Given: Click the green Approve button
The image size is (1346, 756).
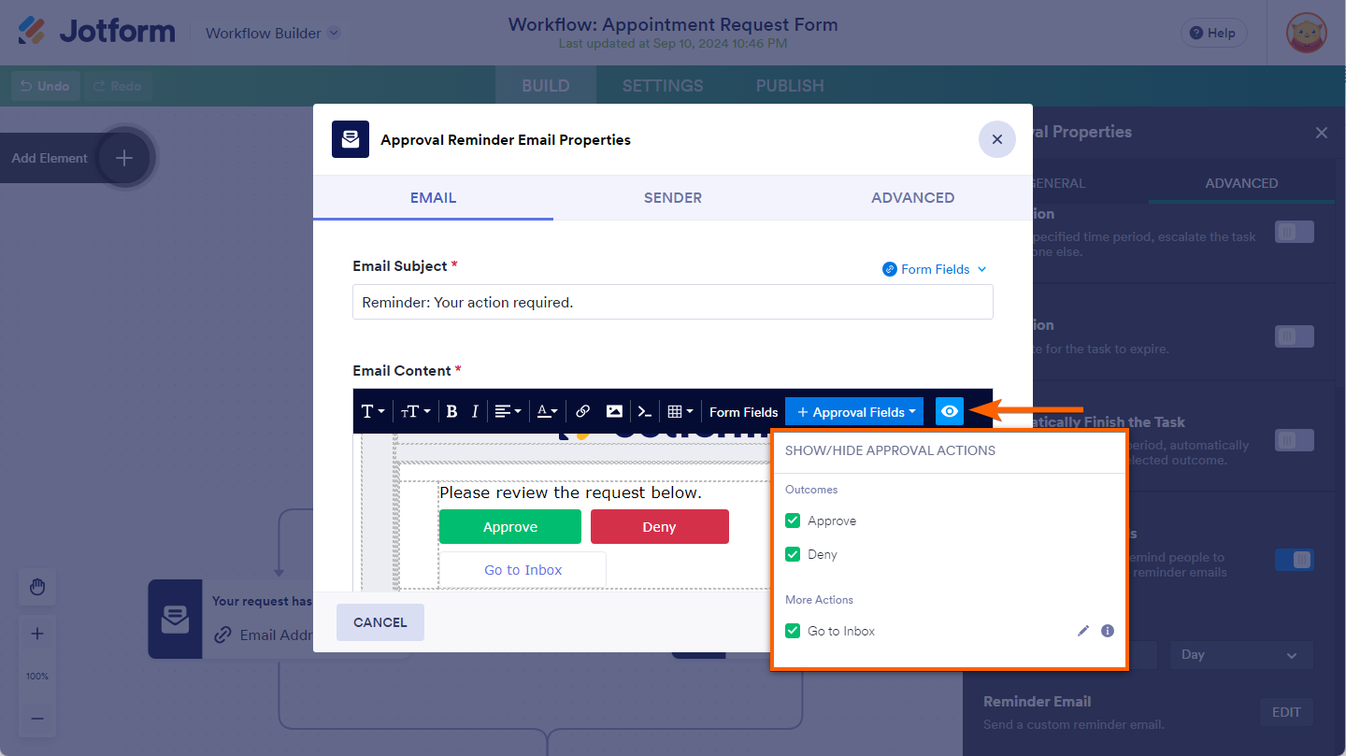Looking at the screenshot, I should [510, 527].
